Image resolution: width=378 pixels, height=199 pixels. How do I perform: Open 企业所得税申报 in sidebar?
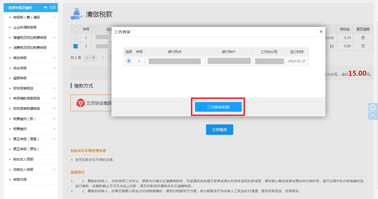[25, 28]
